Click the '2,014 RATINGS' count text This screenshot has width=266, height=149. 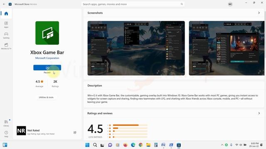[x=95, y=137]
